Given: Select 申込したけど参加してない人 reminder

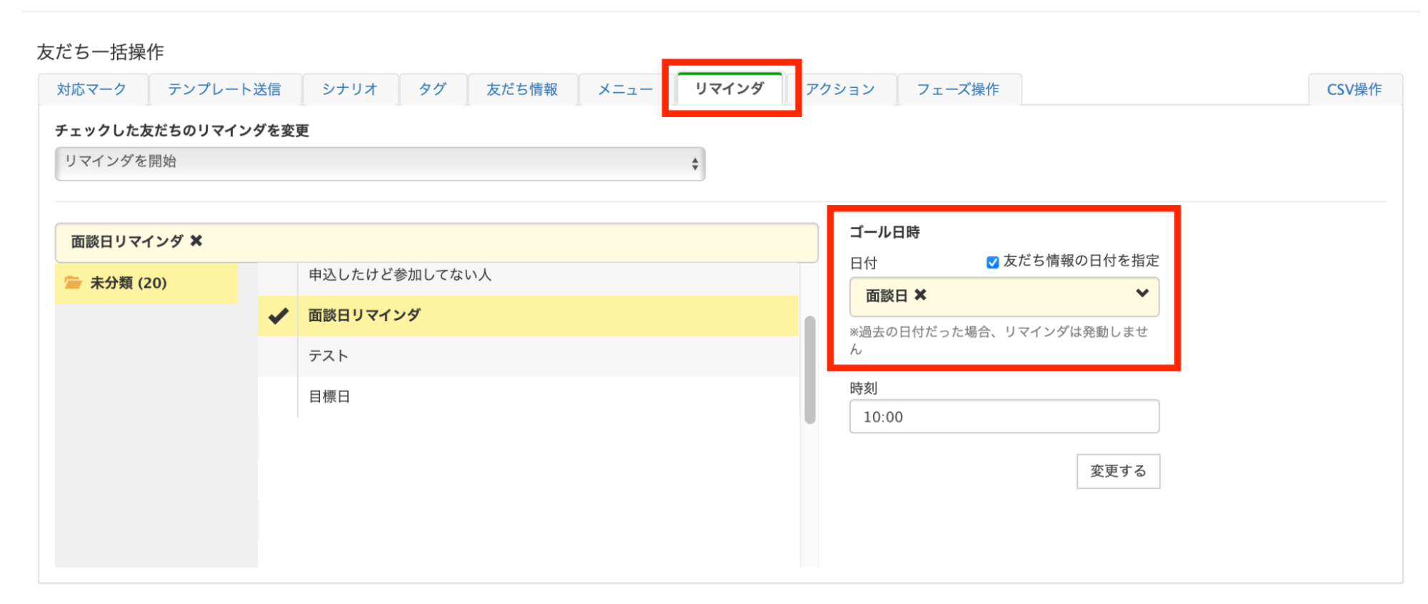Looking at the screenshot, I should pos(400,276).
